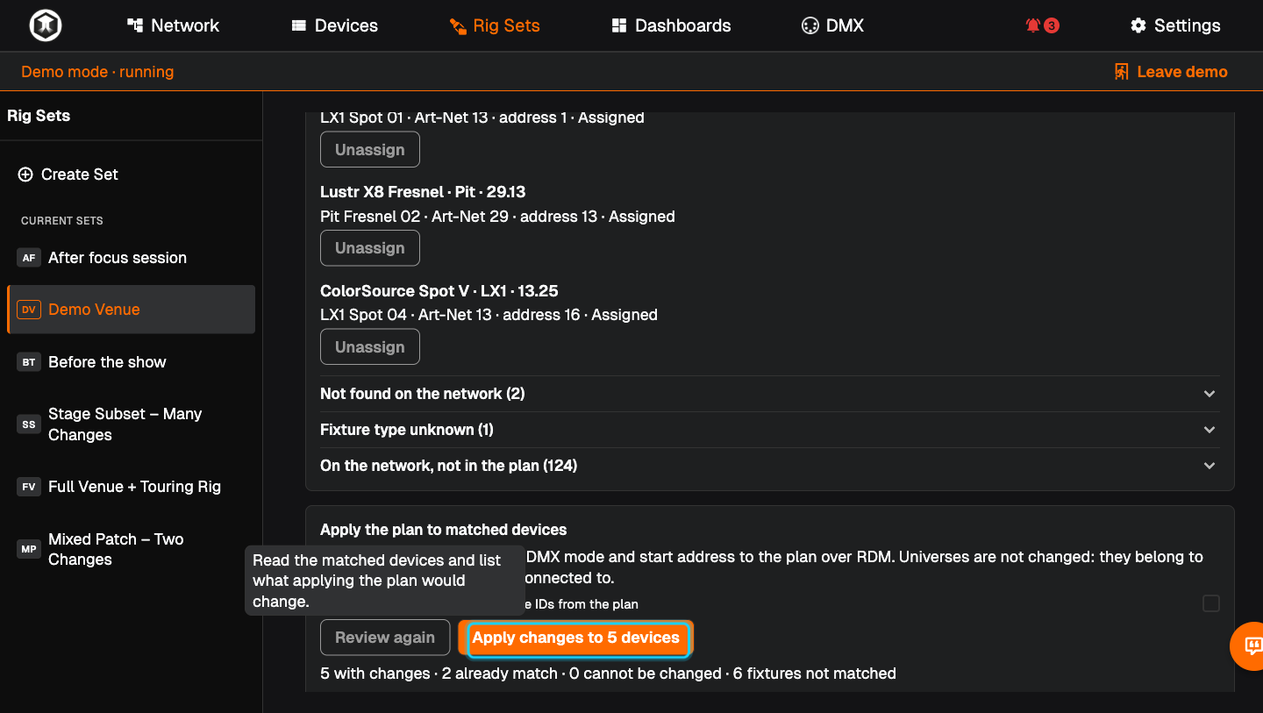Image resolution: width=1263 pixels, height=713 pixels.
Task: Open the Rig Sets tab
Action: pyautogui.click(x=495, y=25)
